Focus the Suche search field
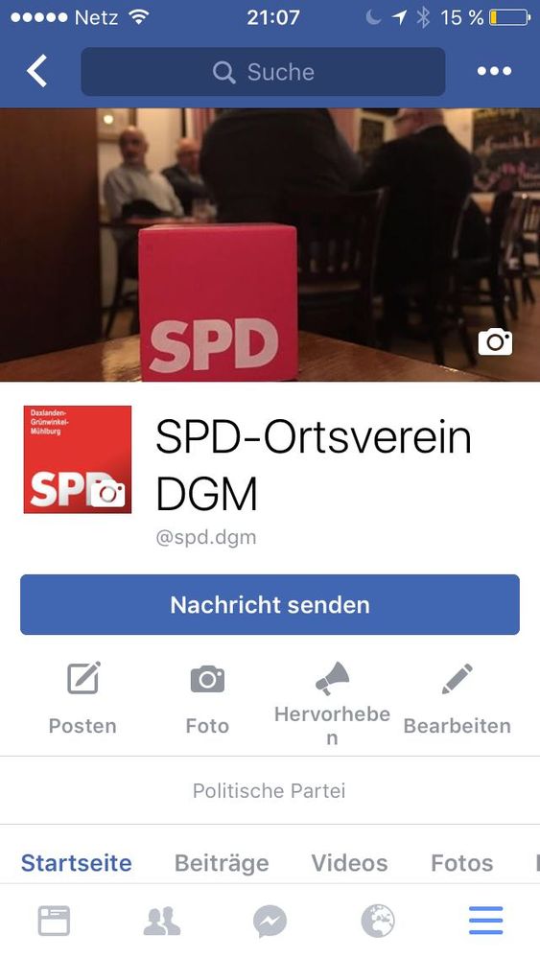Image resolution: width=540 pixels, height=958 pixels. pyautogui.click(x=263, y=72)
